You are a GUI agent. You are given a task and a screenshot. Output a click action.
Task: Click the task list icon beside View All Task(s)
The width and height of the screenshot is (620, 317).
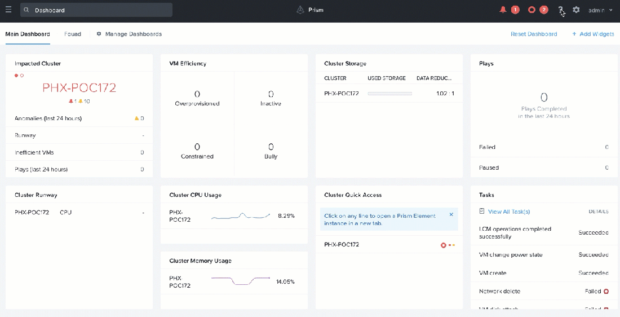481,212
